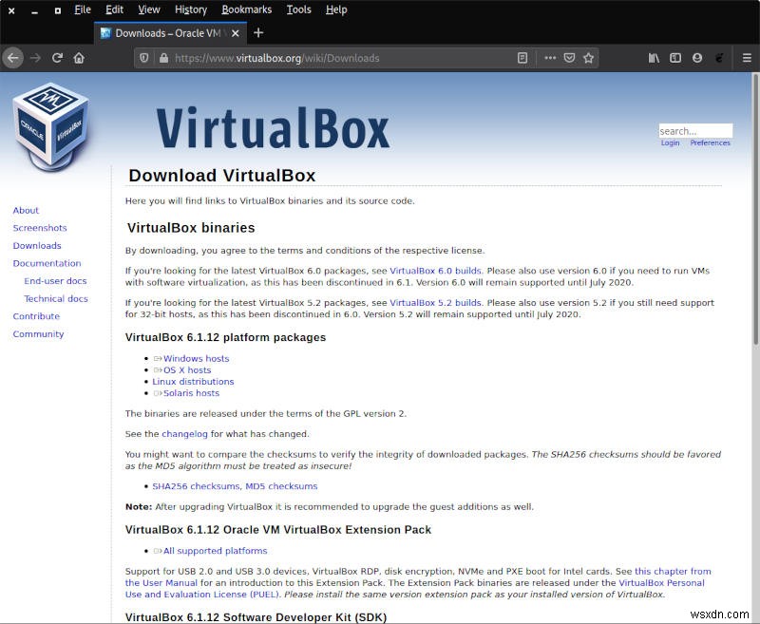The width and height of the screenshot is (760, 624).
Task: Open Community sidebar link
Action: coord(38,333)
